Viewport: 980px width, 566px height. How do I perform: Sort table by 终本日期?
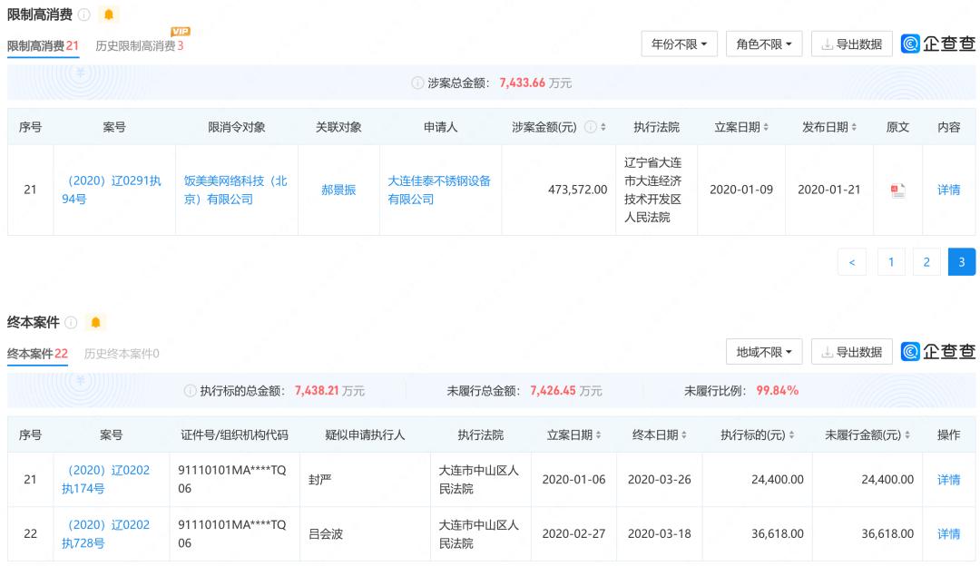(x=684, y=434)
